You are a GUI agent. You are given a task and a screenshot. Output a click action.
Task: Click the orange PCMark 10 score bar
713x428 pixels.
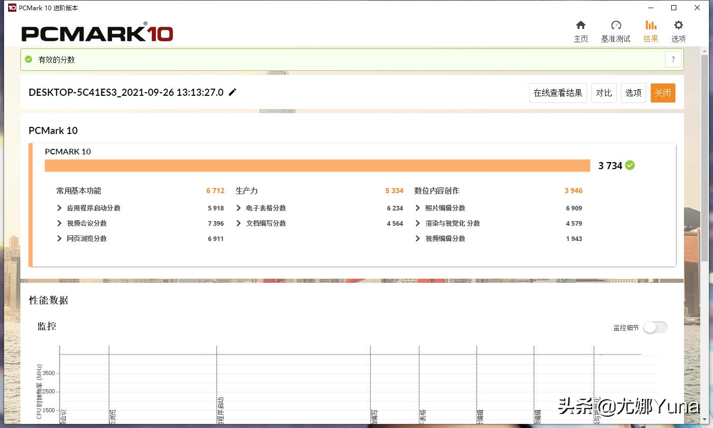pos(316,165)
